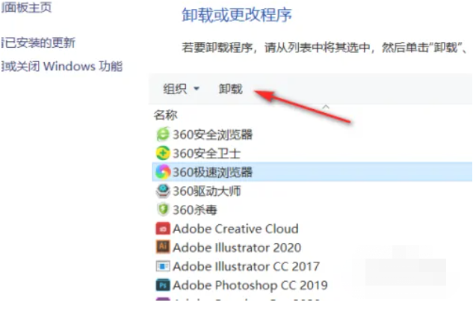This screenshot has height=311, width=473.
Task: Click the Adobe Illustrator CC 2017 icon
Action: point(162,266)
